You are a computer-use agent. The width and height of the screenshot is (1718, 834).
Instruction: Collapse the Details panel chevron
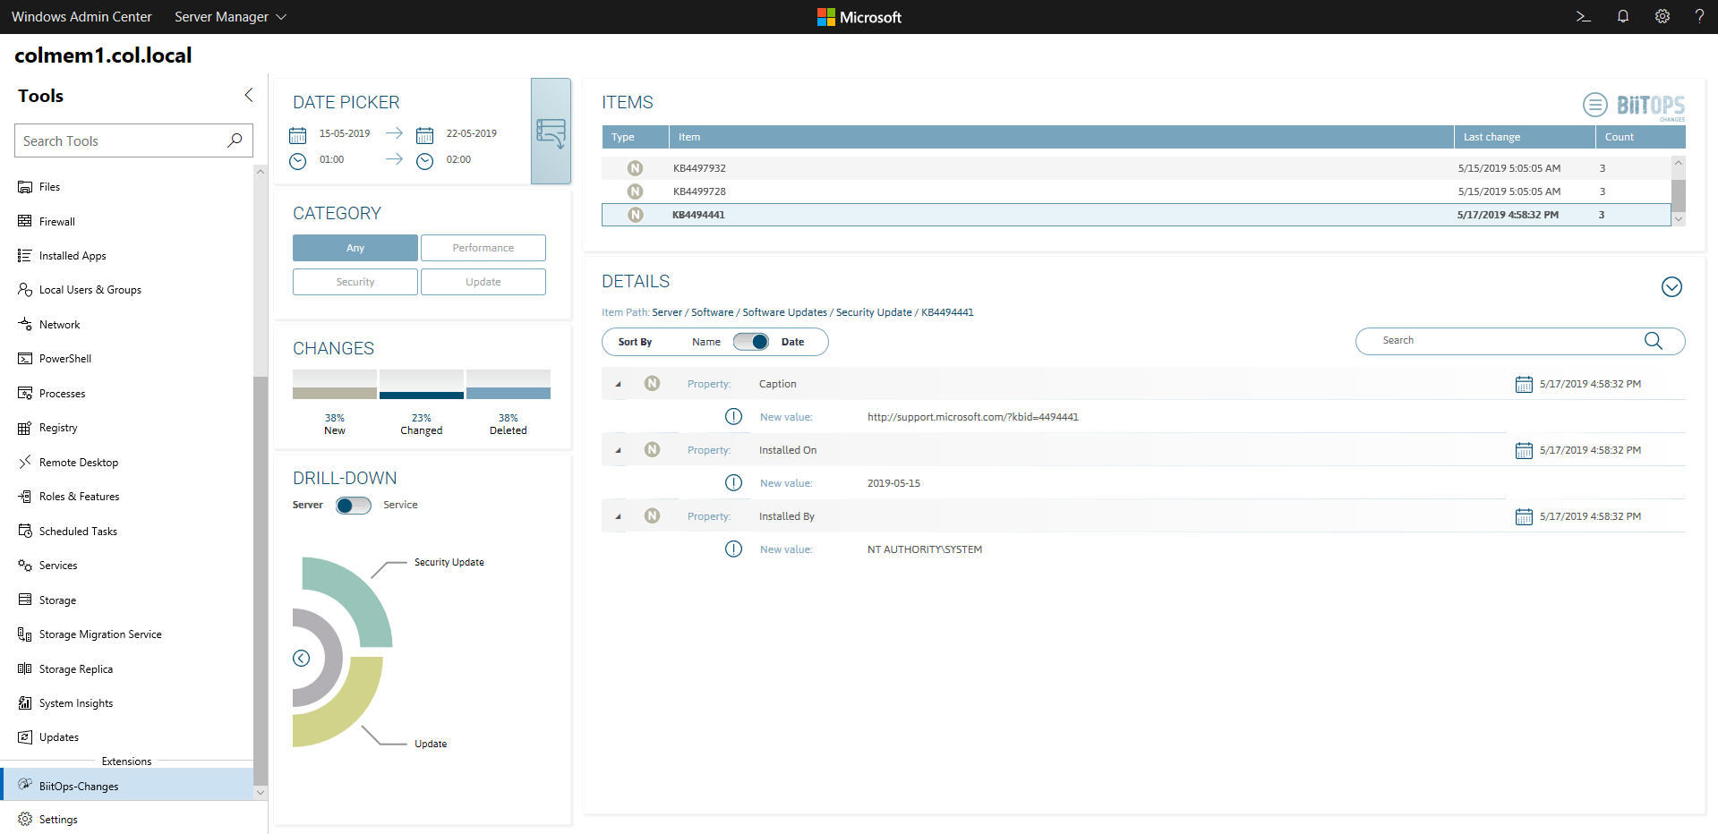point(1671,287)
